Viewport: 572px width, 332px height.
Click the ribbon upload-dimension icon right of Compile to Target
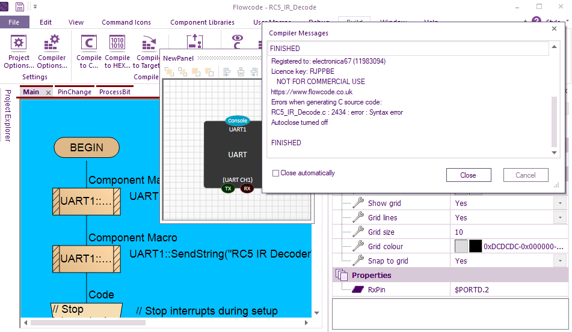[x=195, y=41]
